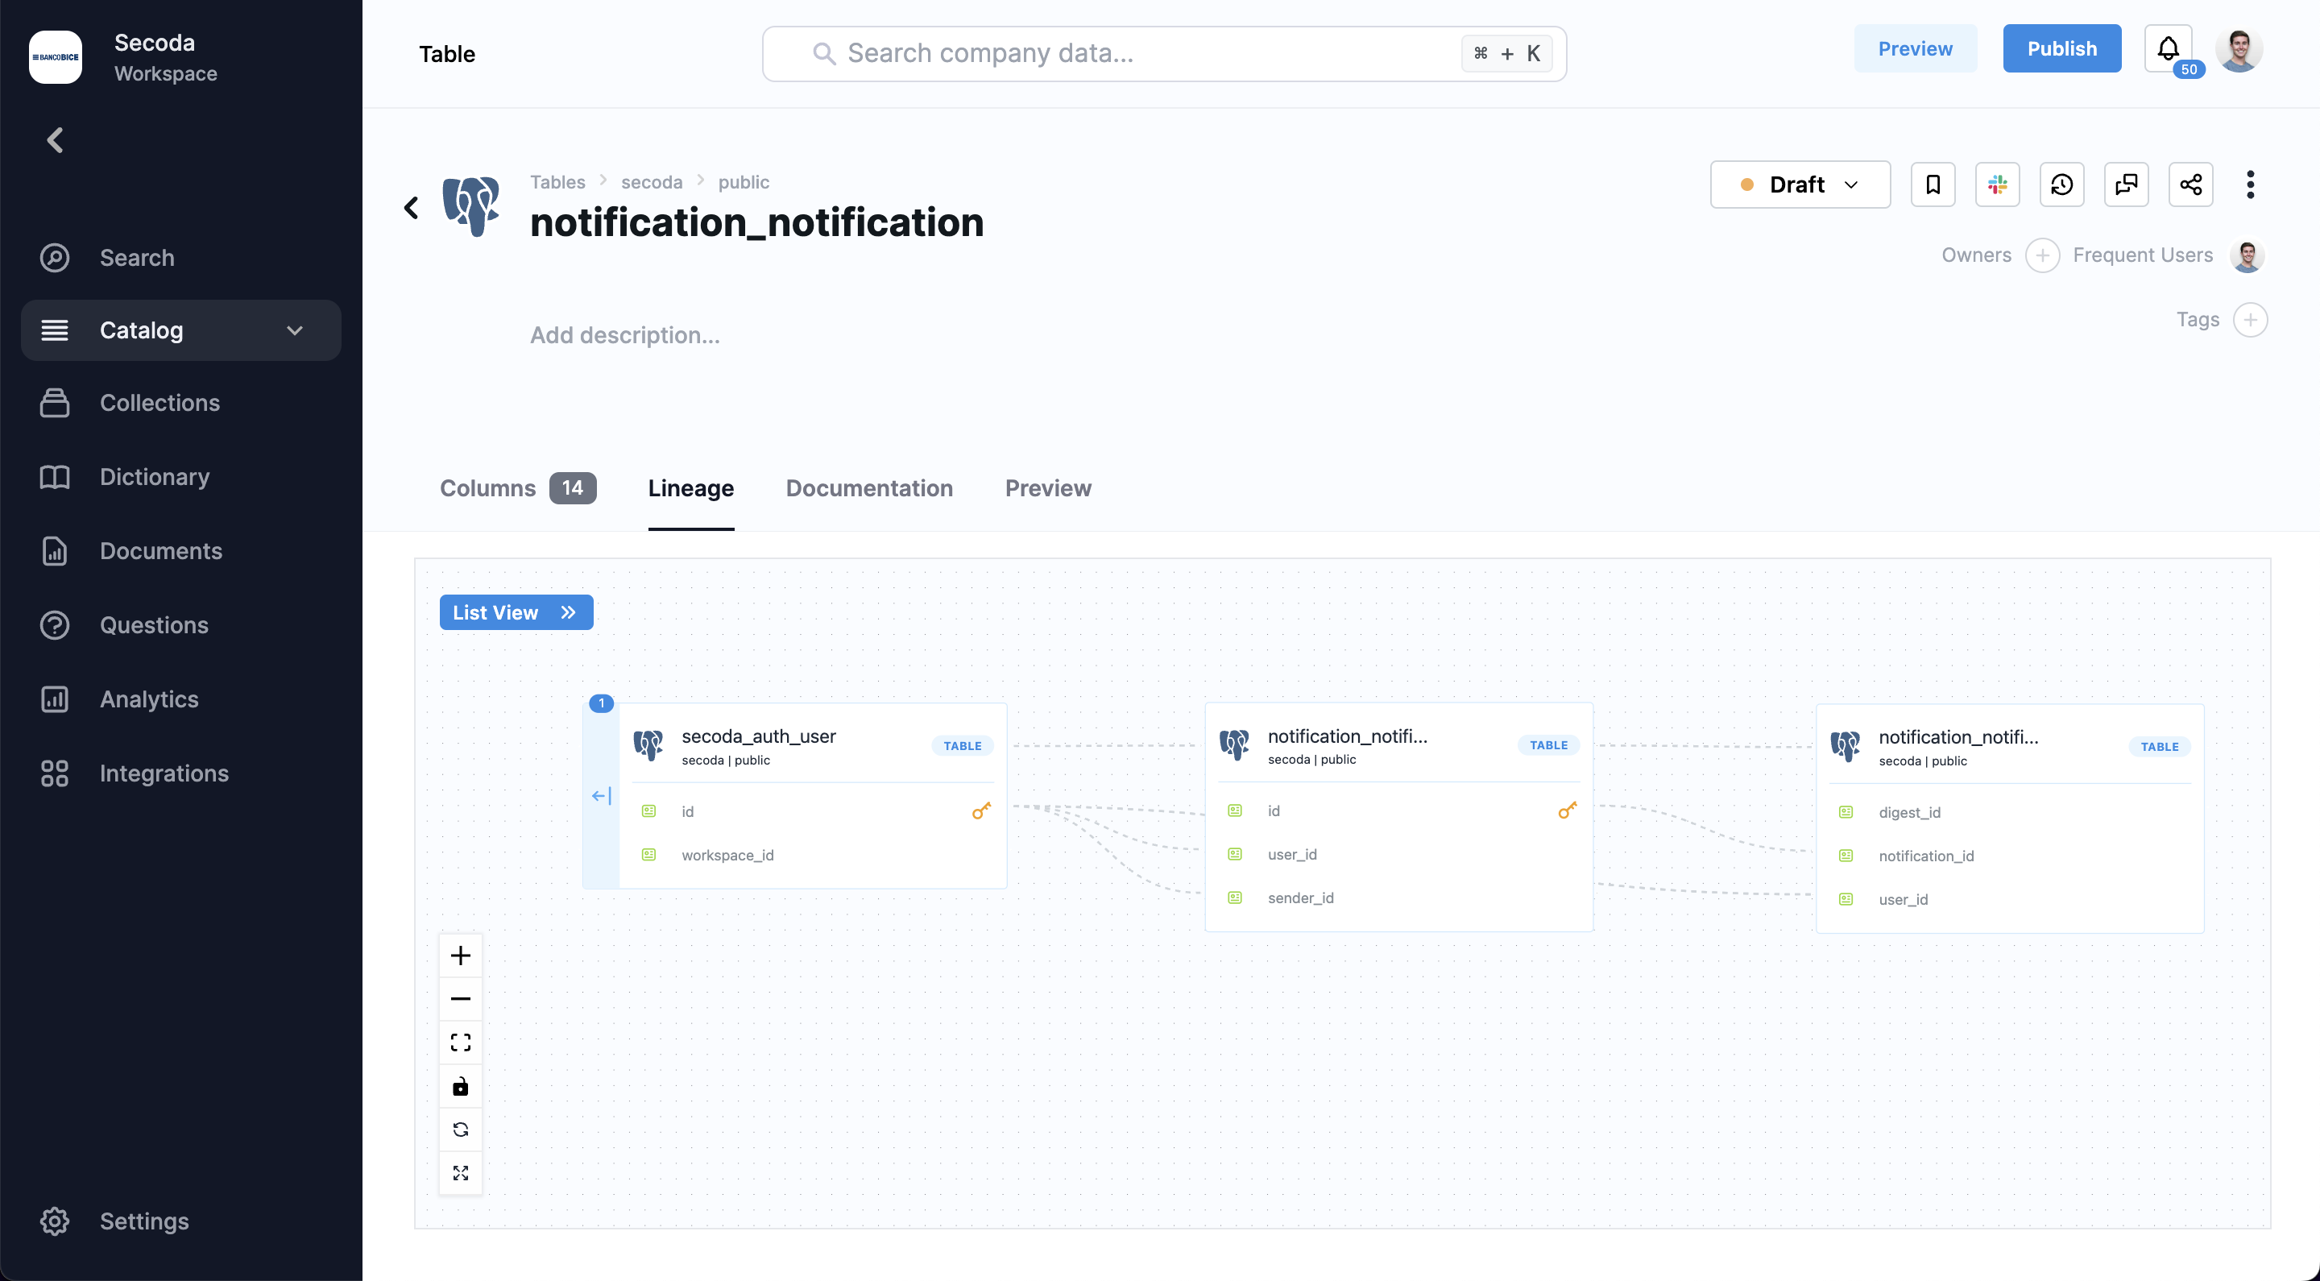Focus the Search company data field

[x=1163, y=54]
